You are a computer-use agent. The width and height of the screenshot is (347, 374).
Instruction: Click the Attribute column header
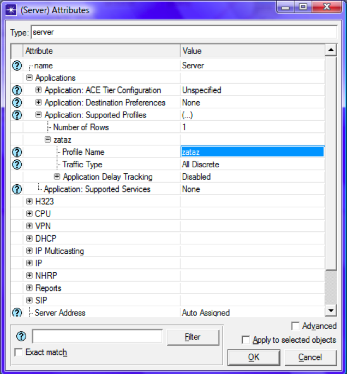tap(101, 51)
